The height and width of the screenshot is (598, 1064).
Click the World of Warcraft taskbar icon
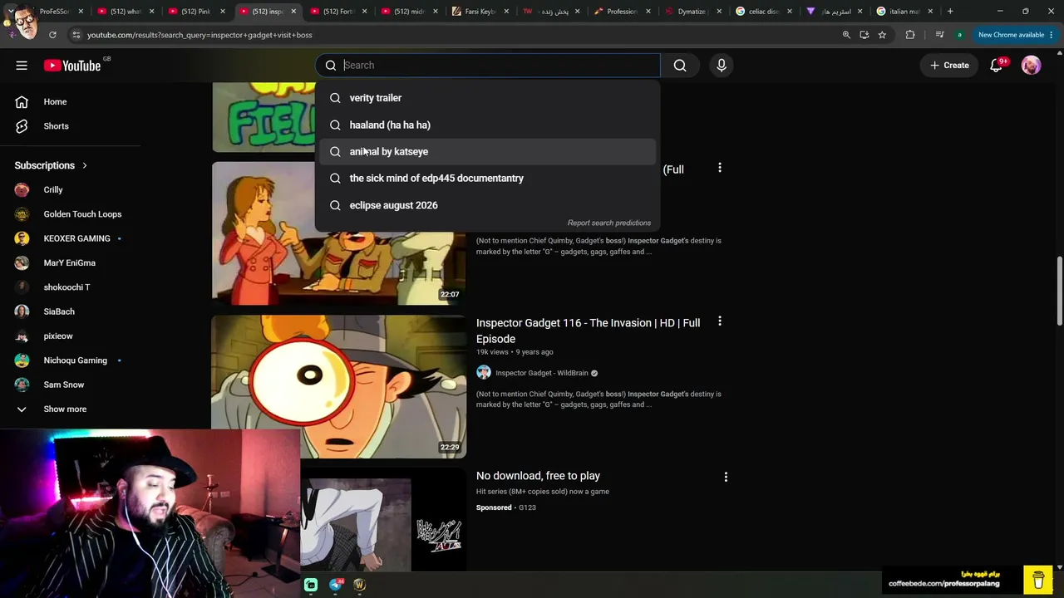pyautogui.click(x=360, y=585)
